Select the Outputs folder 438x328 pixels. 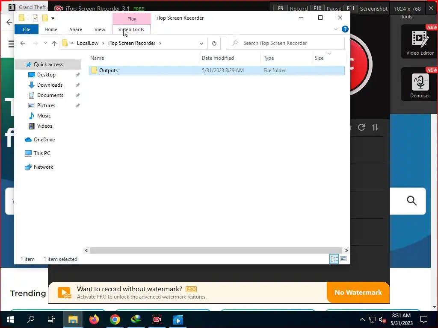(216, 70)
